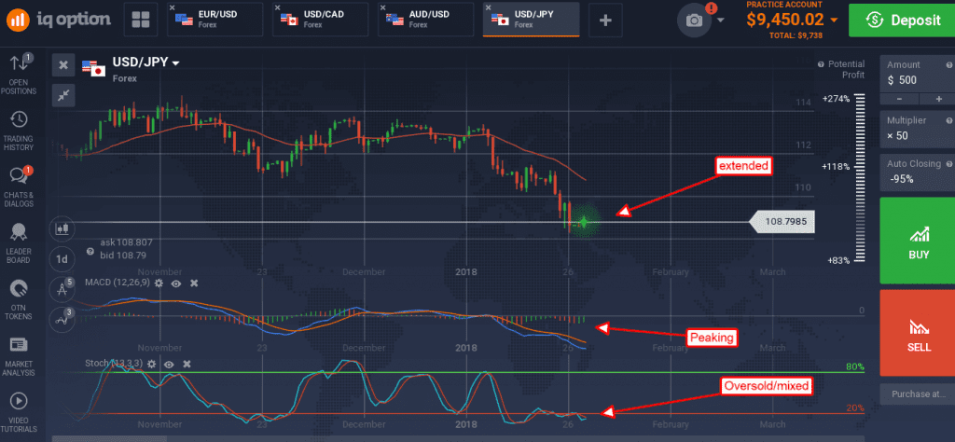Click the MACD (12,26,9) label
The image size is (955, 442).
[117, 283]
